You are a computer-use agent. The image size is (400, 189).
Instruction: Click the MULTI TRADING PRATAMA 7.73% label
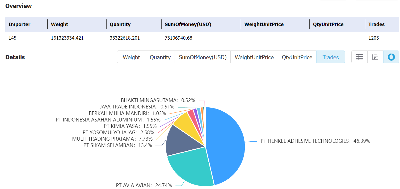pyautogui.click(x=112, y=139)
